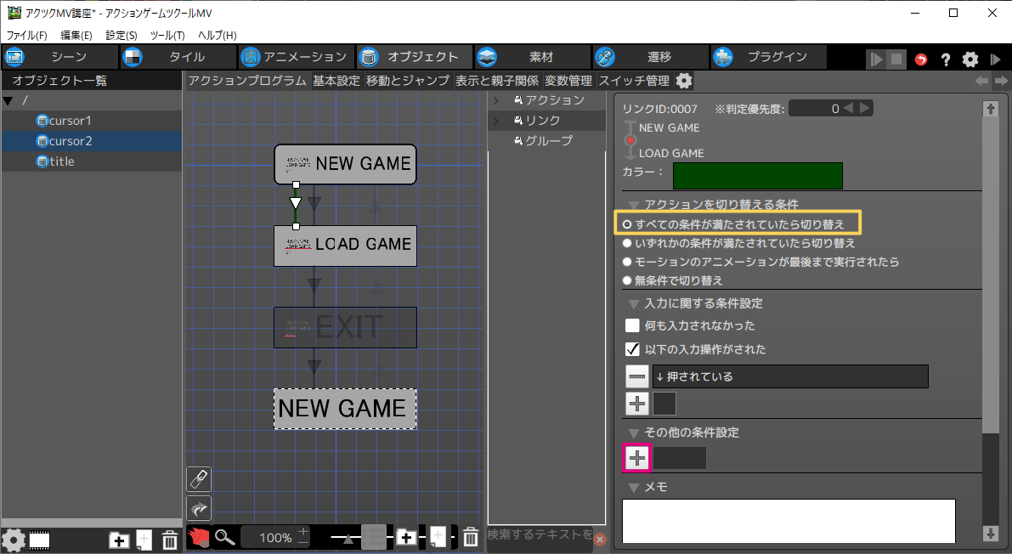The image size is (1012, 554).
Task: Click the dark green カラー swatch
Action: [757, 175]
